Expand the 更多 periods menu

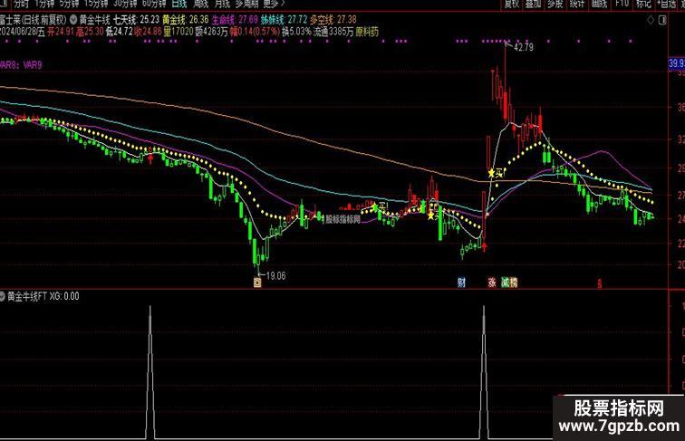[274, 4]
